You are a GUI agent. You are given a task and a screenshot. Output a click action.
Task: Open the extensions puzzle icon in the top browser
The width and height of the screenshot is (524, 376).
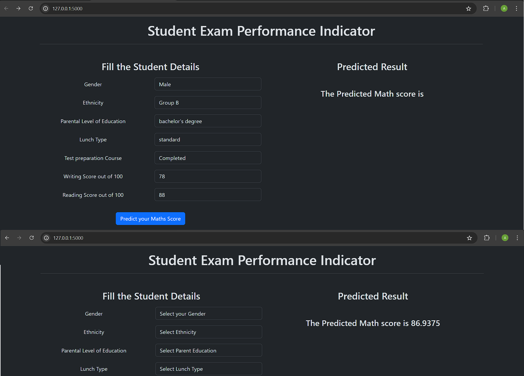pos(486,8)
